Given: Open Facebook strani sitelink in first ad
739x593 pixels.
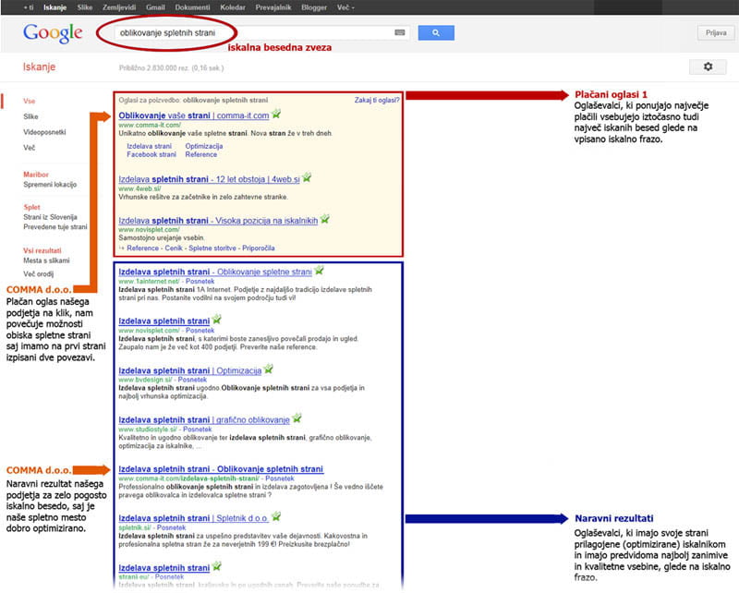Looking at the screenshot, I should [x=151, y=154].
